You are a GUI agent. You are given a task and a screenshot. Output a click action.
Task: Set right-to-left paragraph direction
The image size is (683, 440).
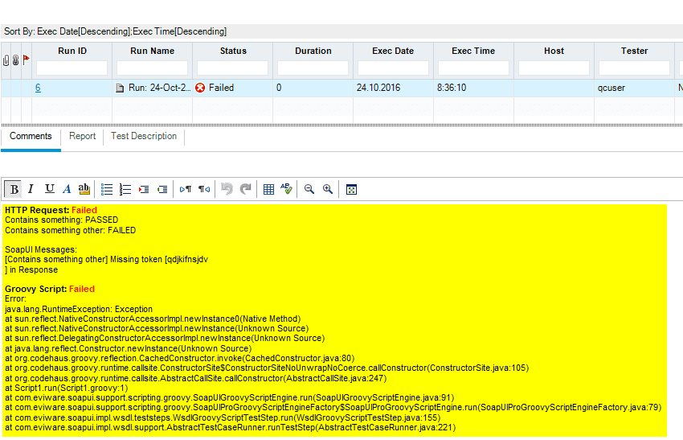pyautogui.click(x=204, y=189)
